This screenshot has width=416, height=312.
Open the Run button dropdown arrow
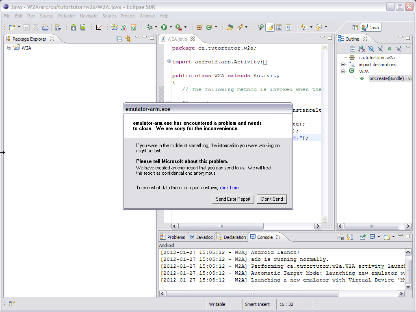coord(171,27)
